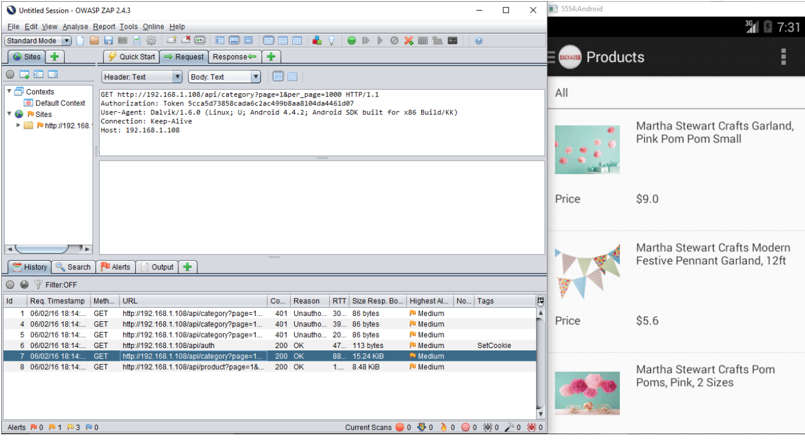
Task: Click the red flag alerts count in status bar
Action: [x=36, y=427]
